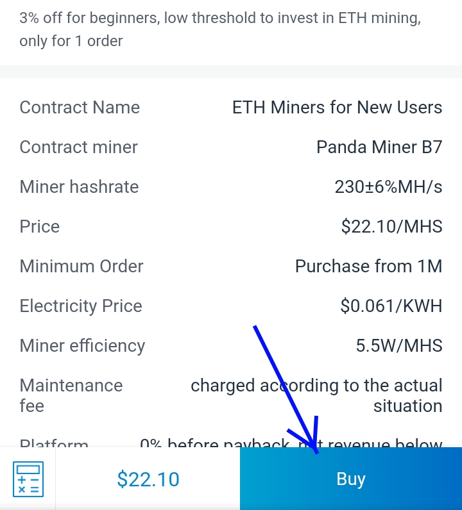Select the Contract Name label
Image resolution: width=462 pixels, height=510 pixels.
coord(80,107)
